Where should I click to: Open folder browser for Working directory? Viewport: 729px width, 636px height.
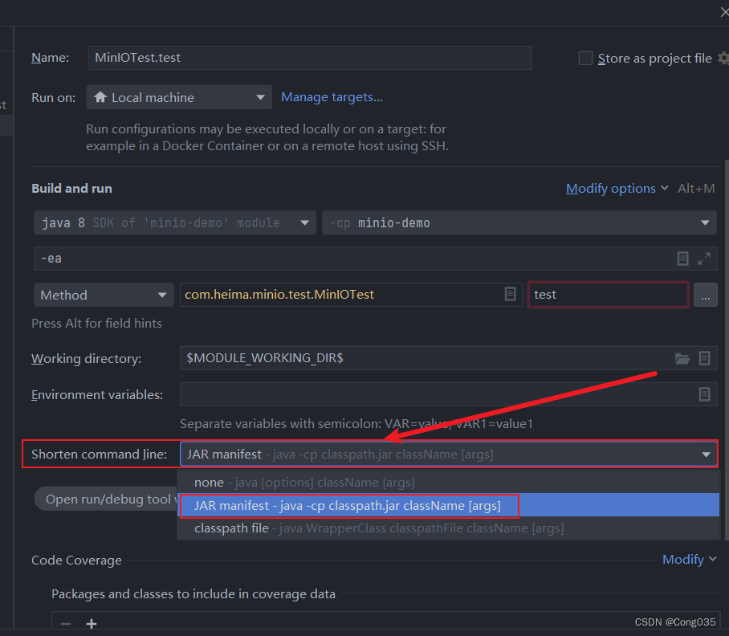pyautogui.click(x=683, y=358)
